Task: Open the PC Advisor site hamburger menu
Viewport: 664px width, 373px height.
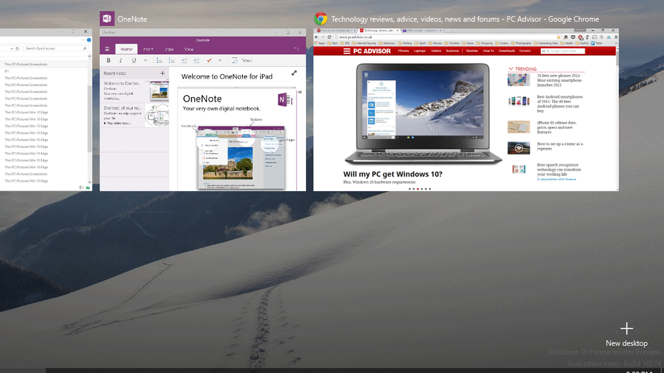Action: pos(347,51)
